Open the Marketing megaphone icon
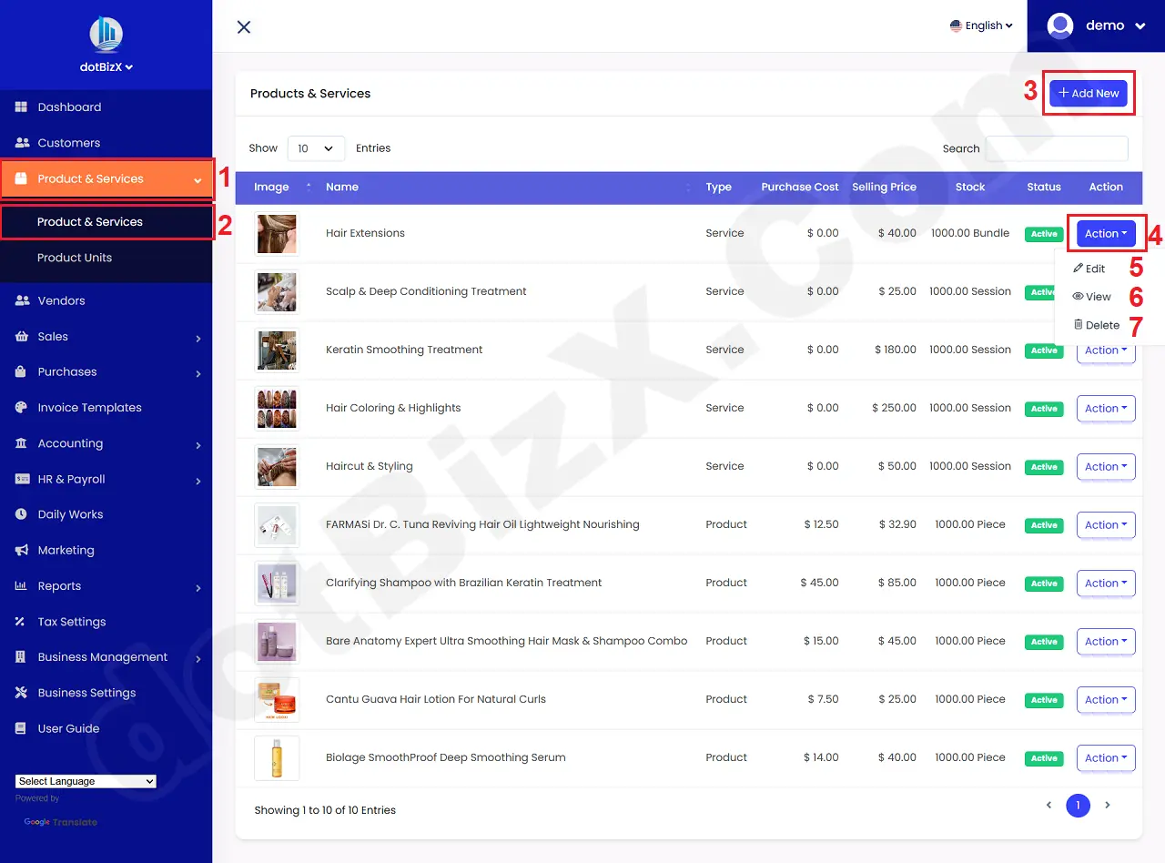Image resolution: width=1165 pixels, height=863 pixels. [x=20, y=550]
